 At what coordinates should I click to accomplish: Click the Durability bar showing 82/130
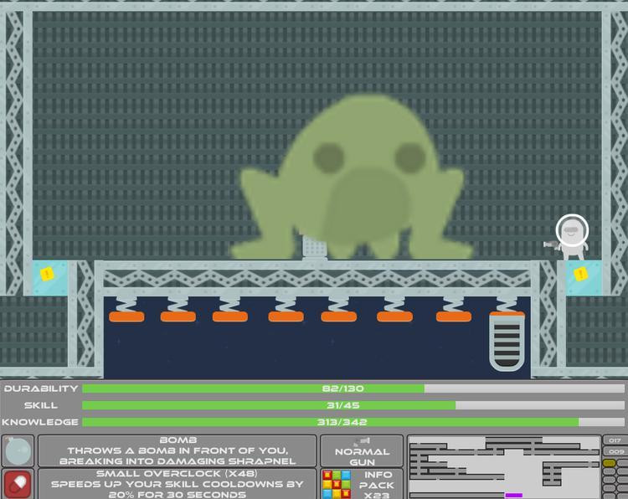(353, 388)
